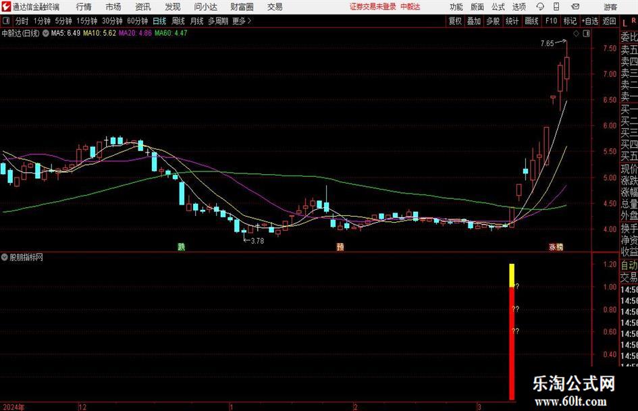Open the 公式 menu
This screenshot has width=638, height=411.
point(498,7)
